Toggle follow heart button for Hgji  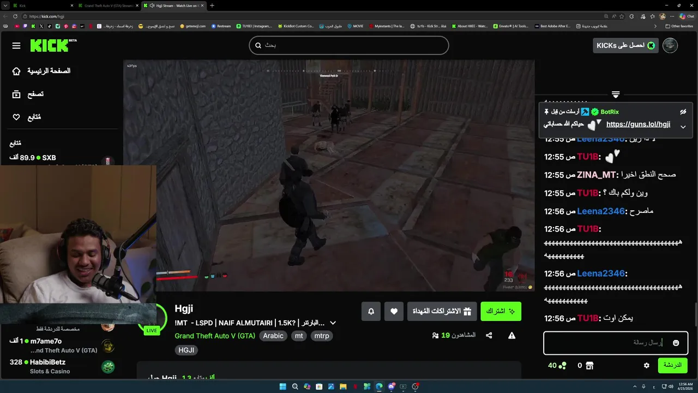pos(394,311)
